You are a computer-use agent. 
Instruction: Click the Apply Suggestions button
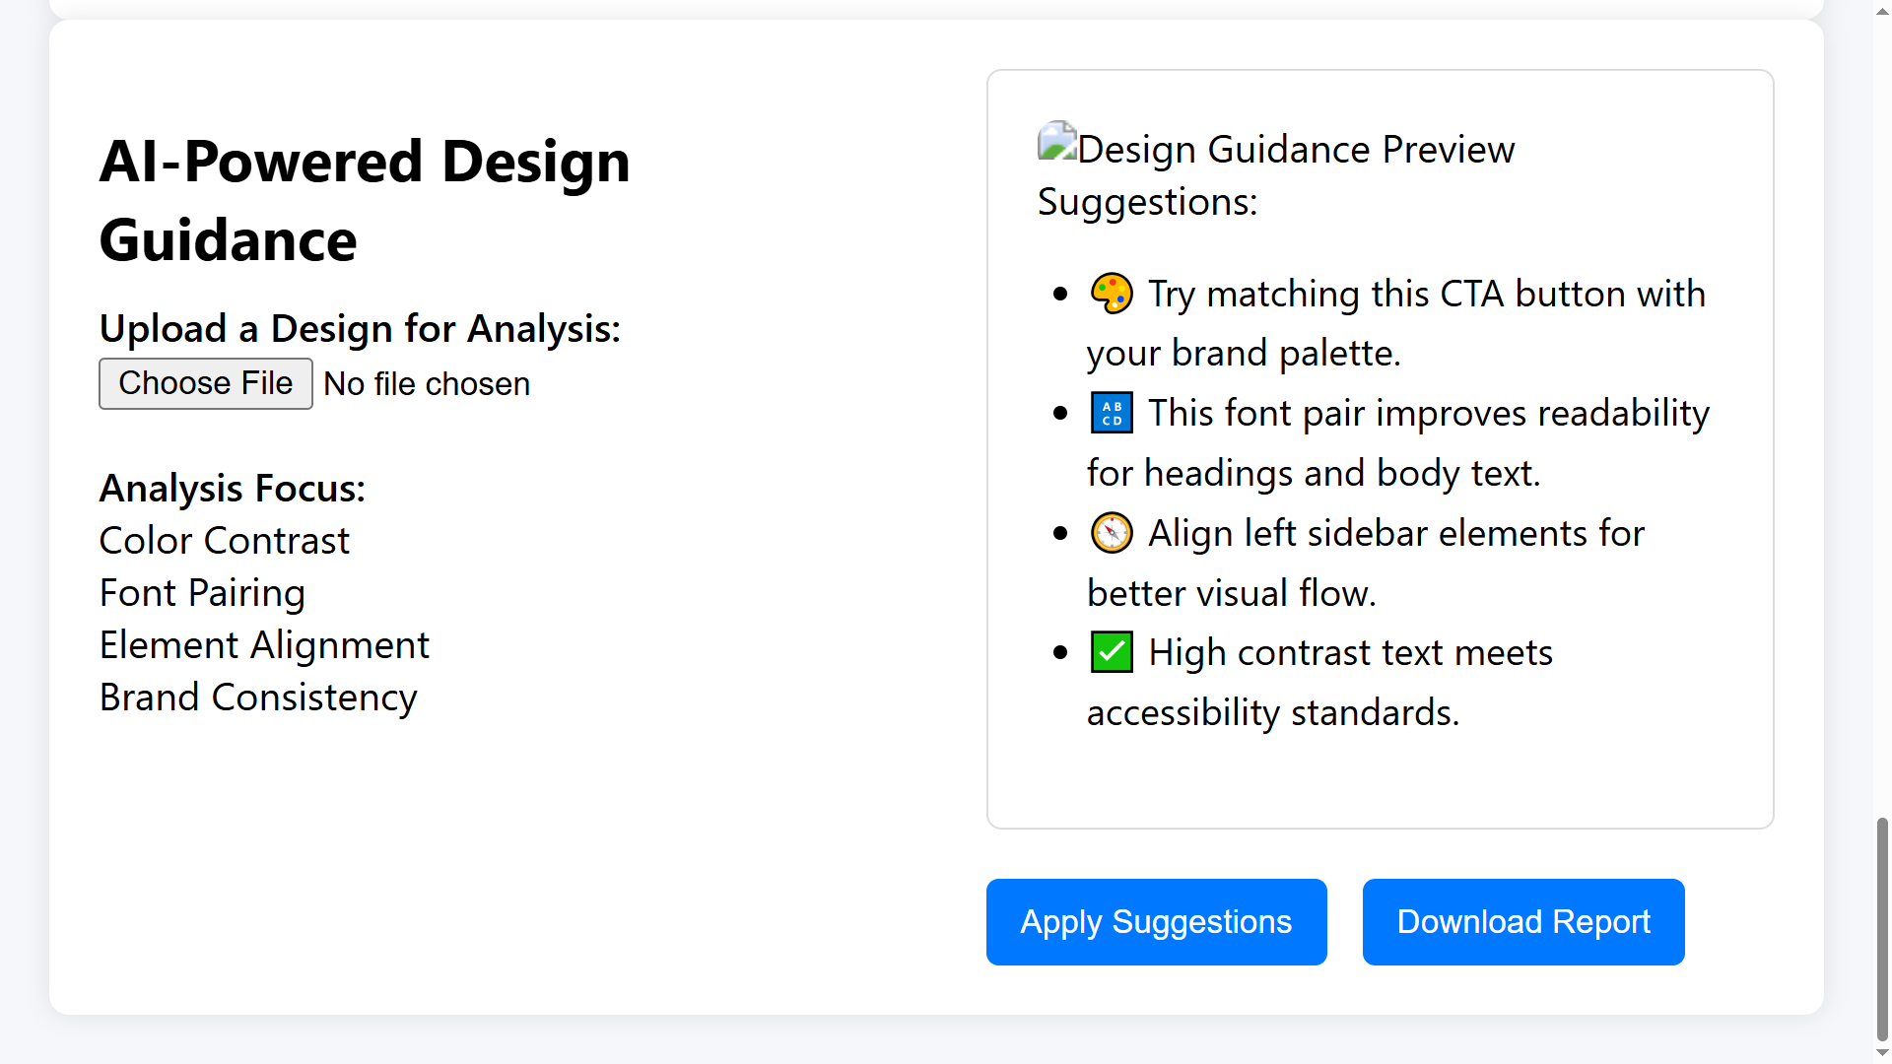pos(1156,922)
